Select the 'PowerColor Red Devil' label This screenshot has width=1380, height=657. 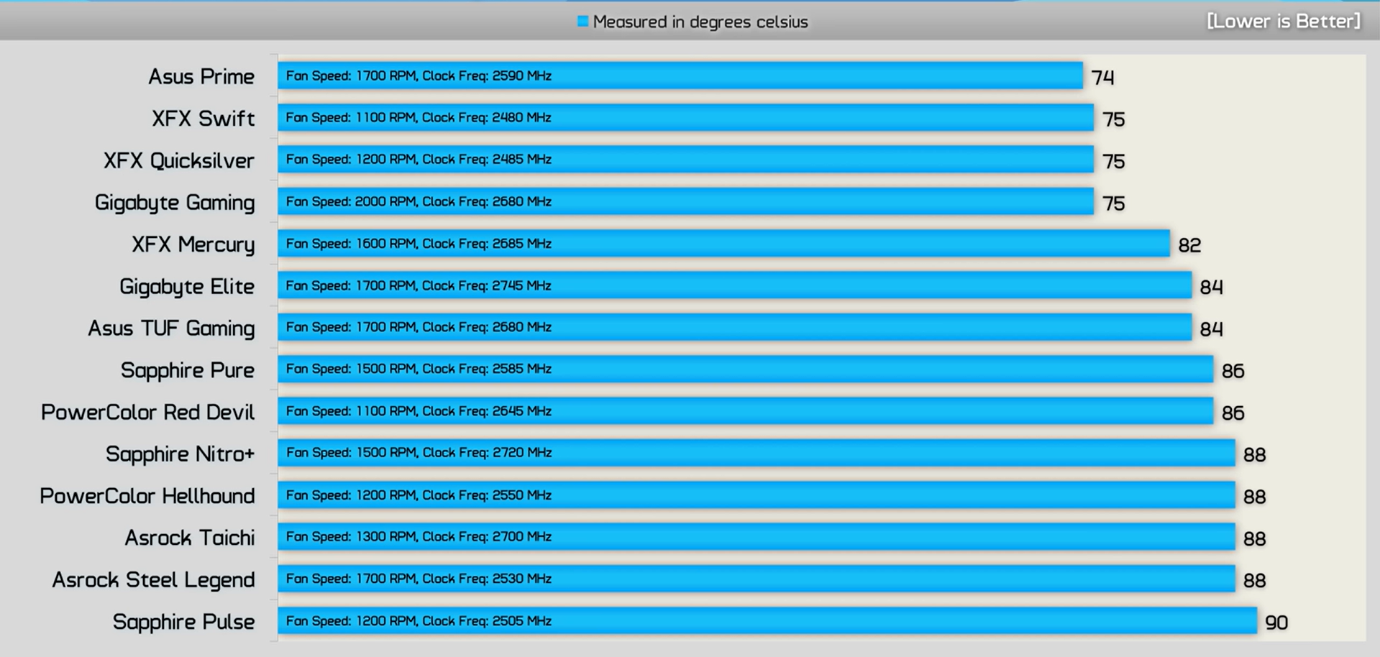tap(147, 413)
